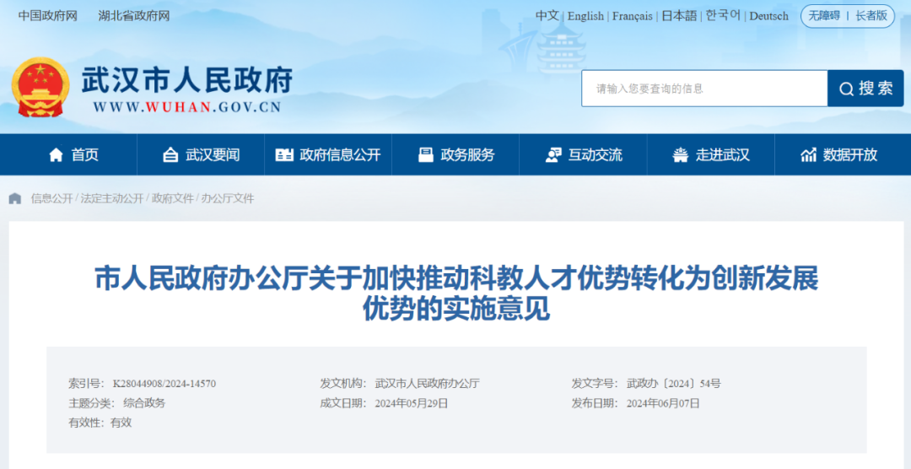This screenshot has width=911, height=469.
Task: Open the 中国政府网 link
Action: click(x=47, y=16)
